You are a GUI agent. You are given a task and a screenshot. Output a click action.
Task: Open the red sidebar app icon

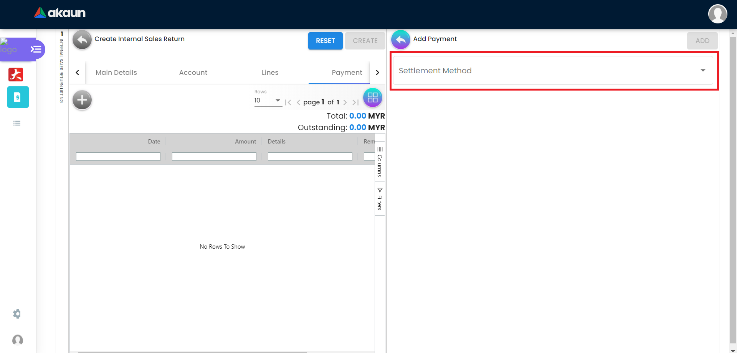click(16, 74)
